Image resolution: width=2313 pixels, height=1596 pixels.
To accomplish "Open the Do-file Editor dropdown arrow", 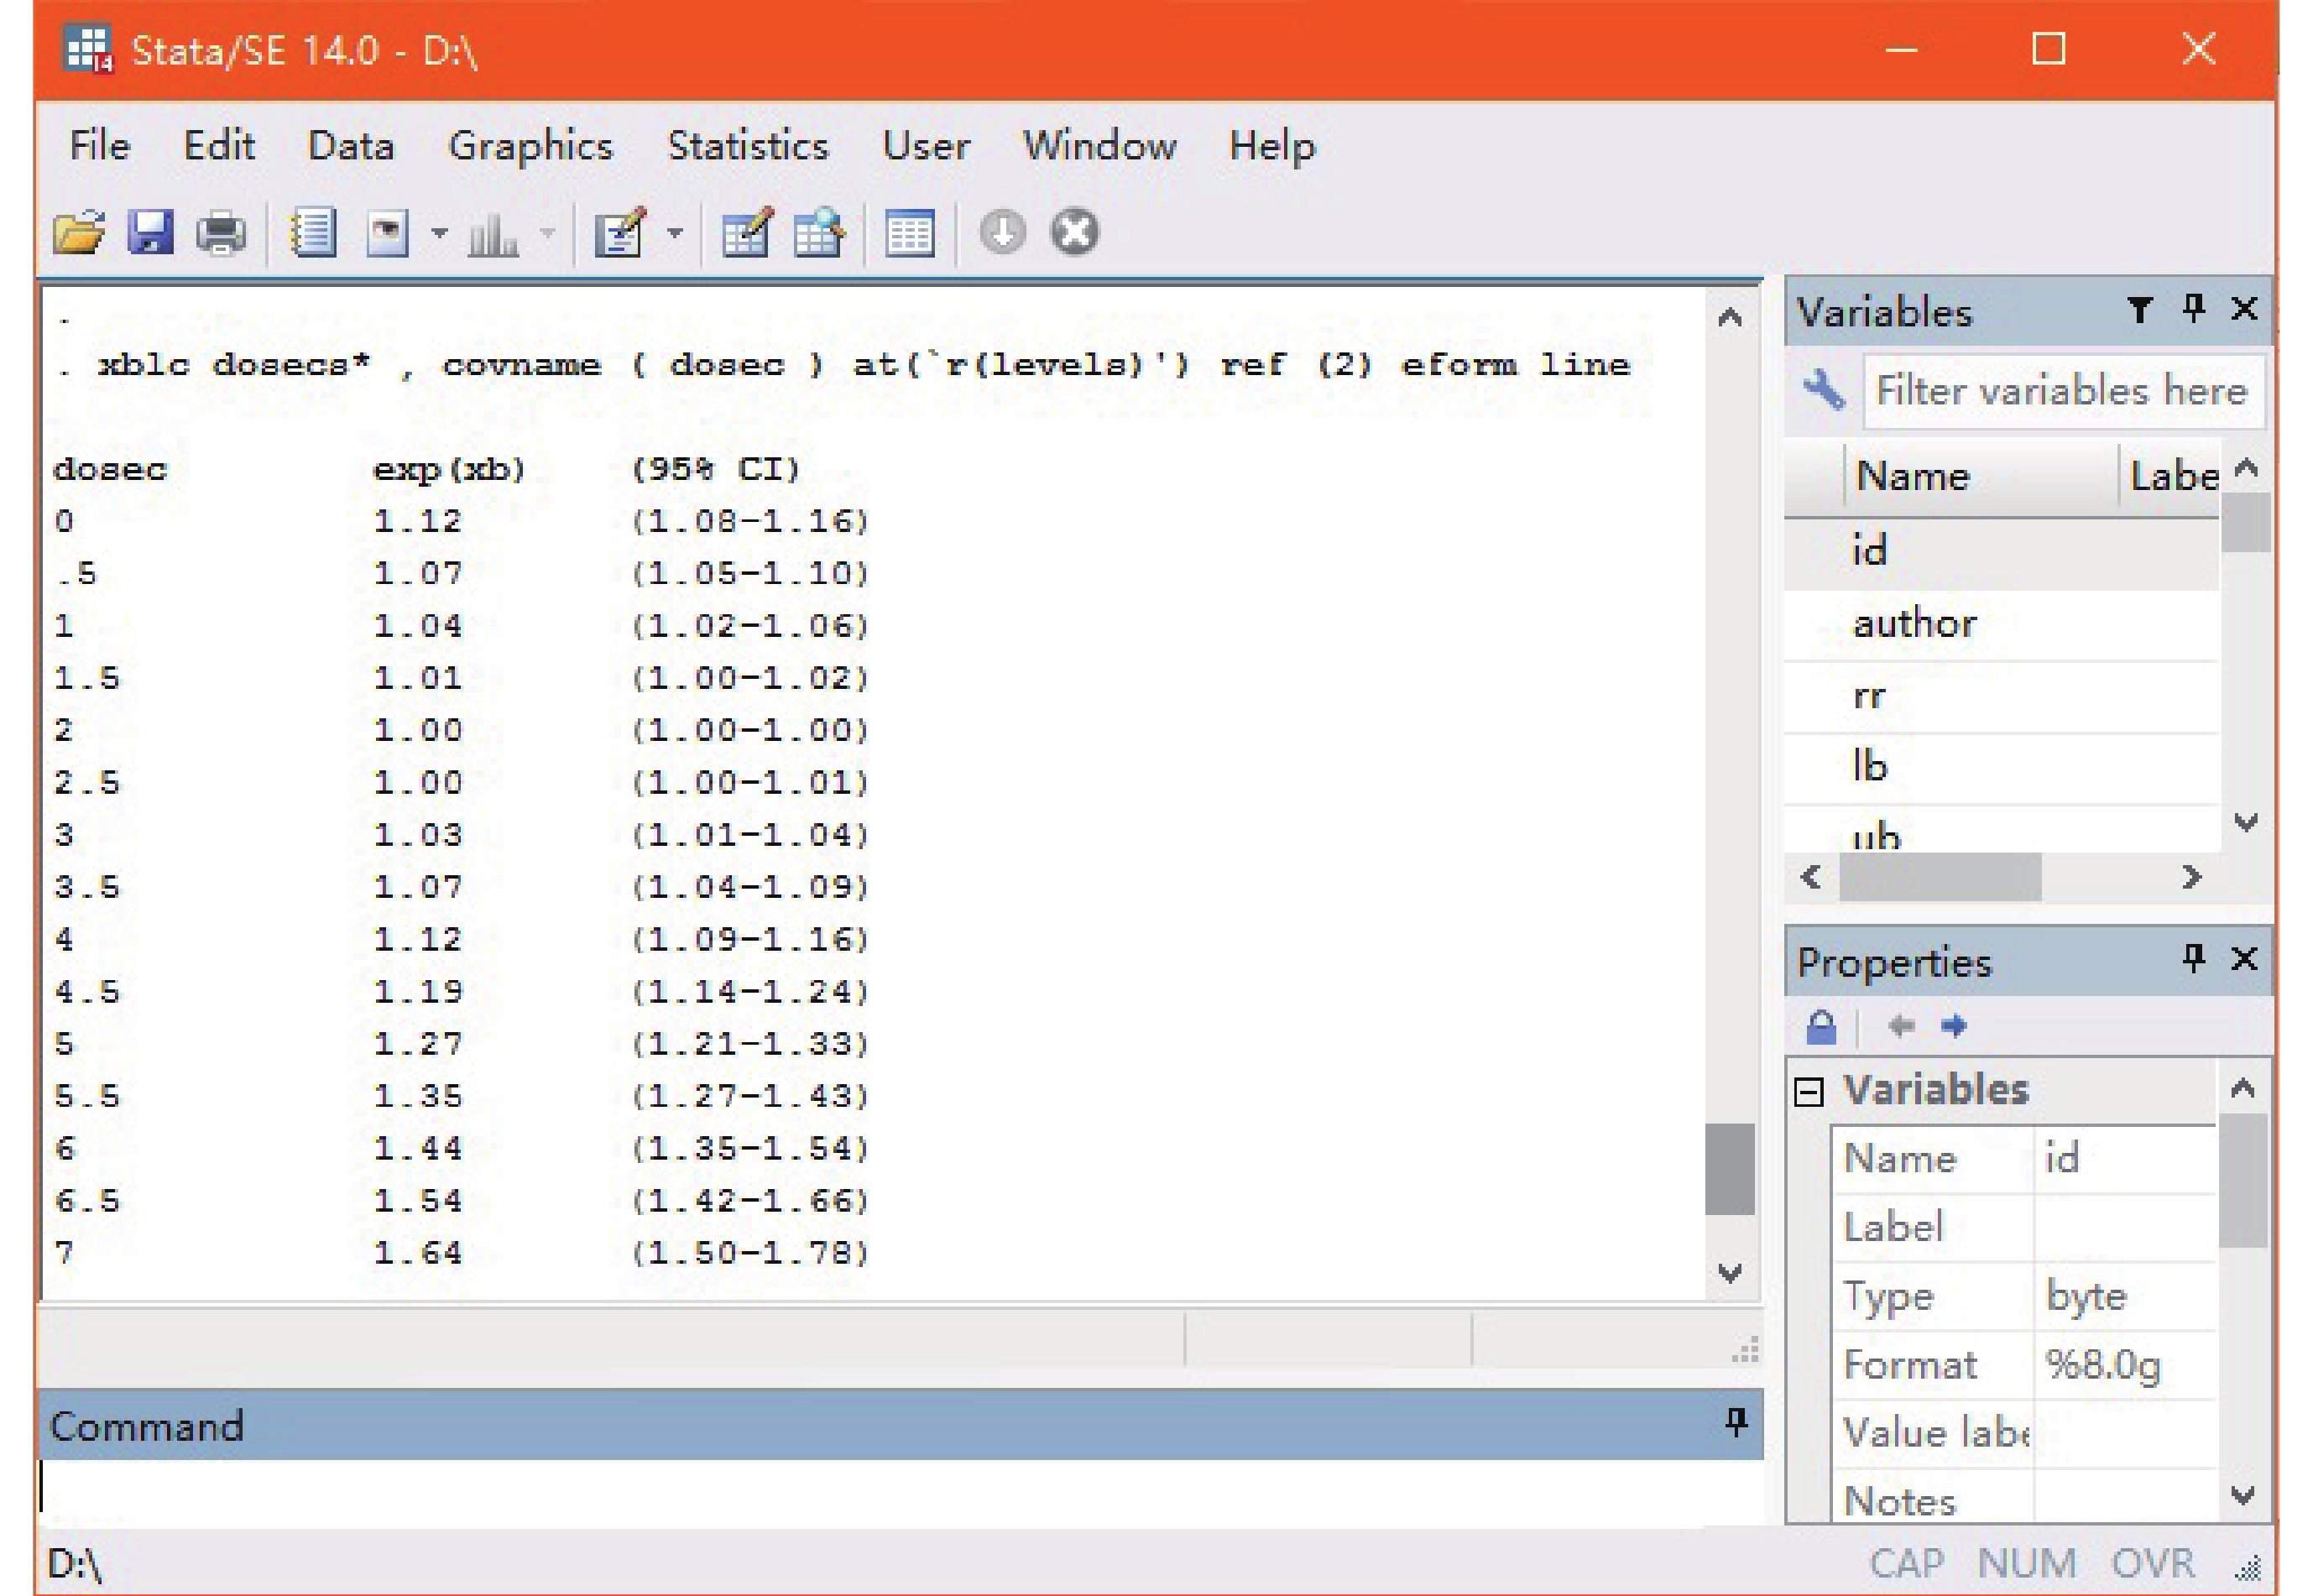I will click(x=675, y=234).
